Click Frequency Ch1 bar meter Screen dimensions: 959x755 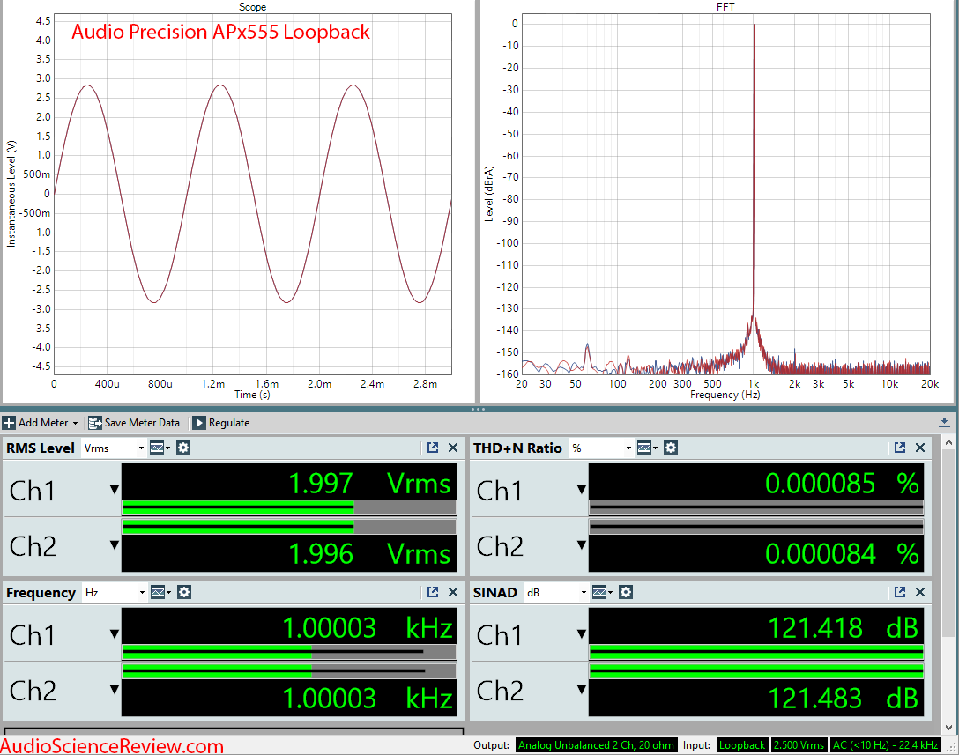[289, 652]
